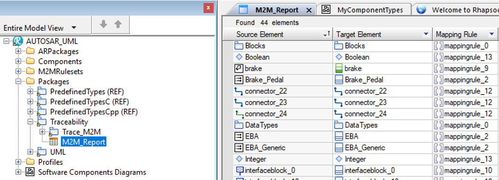Click the connector_24 source dashed connector icon
Image resolution: width=499 pixels, height=180 pixels.
pyautogui.click(x=239, y=114)
